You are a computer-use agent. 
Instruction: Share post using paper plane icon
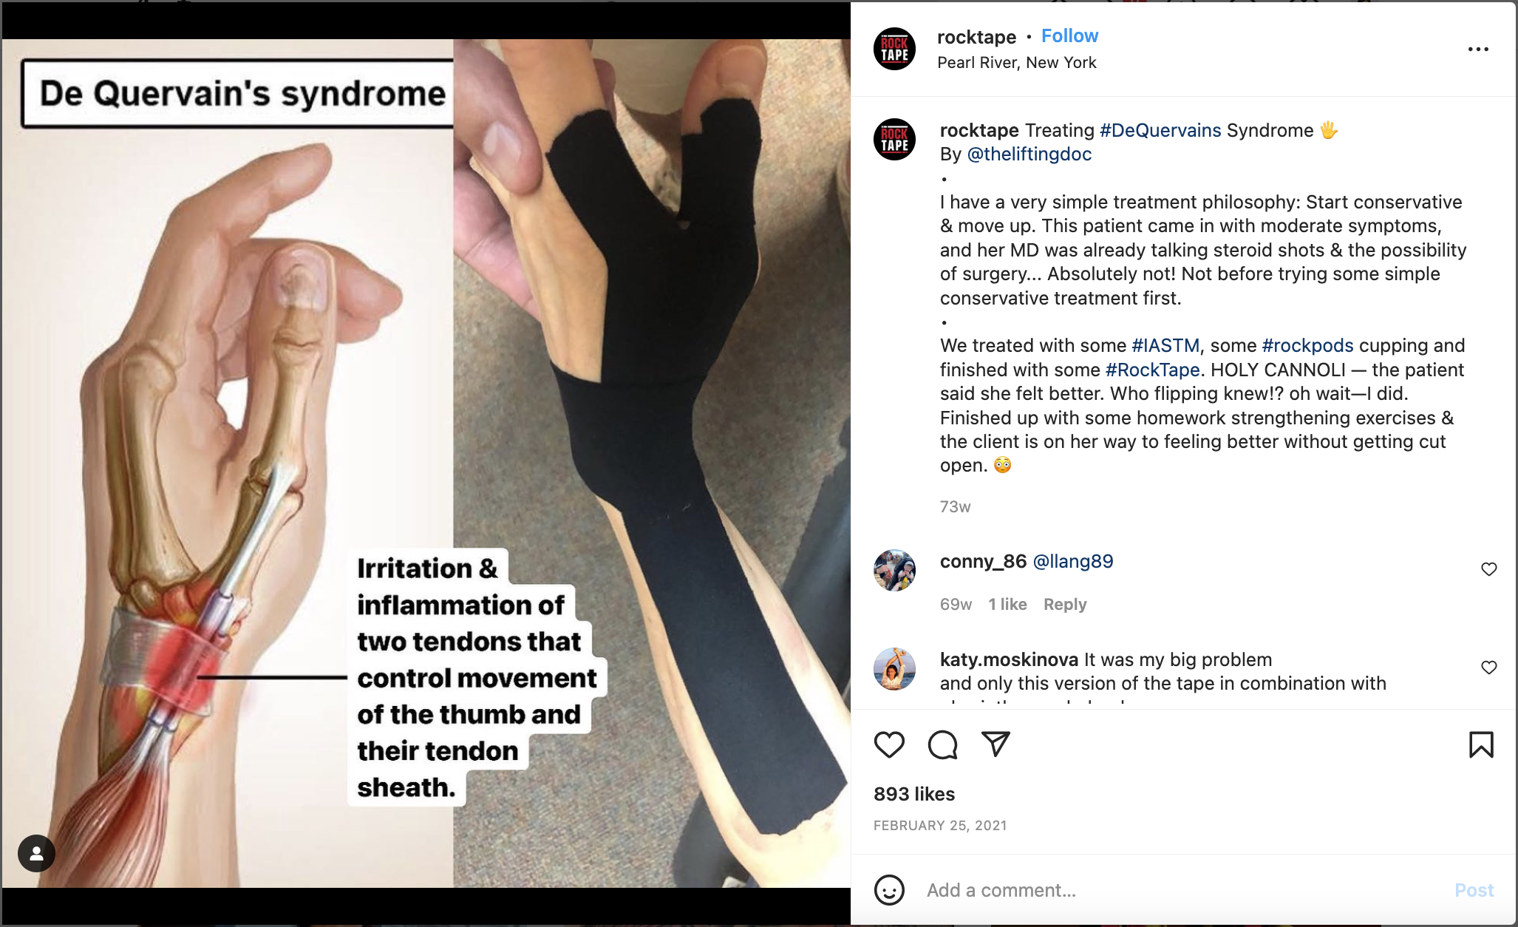tap(995, 744)
